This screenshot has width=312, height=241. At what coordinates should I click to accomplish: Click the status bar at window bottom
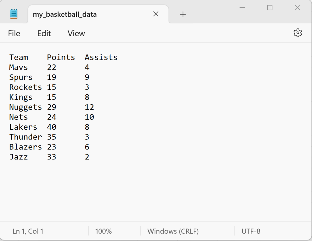point(152,231)
